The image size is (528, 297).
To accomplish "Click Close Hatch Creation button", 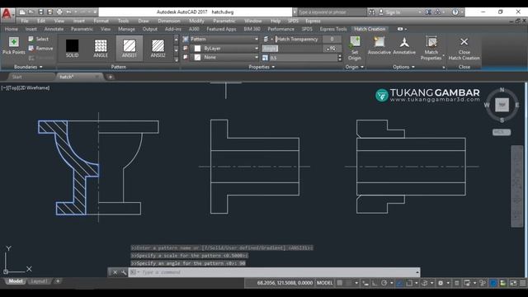I will click(464, 48).
